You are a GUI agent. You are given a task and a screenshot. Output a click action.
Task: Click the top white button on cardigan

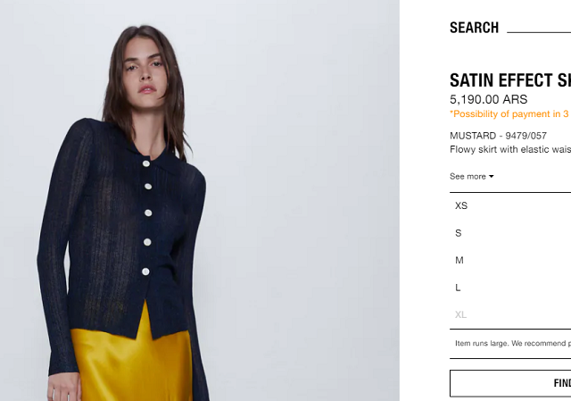pos(146,163)
